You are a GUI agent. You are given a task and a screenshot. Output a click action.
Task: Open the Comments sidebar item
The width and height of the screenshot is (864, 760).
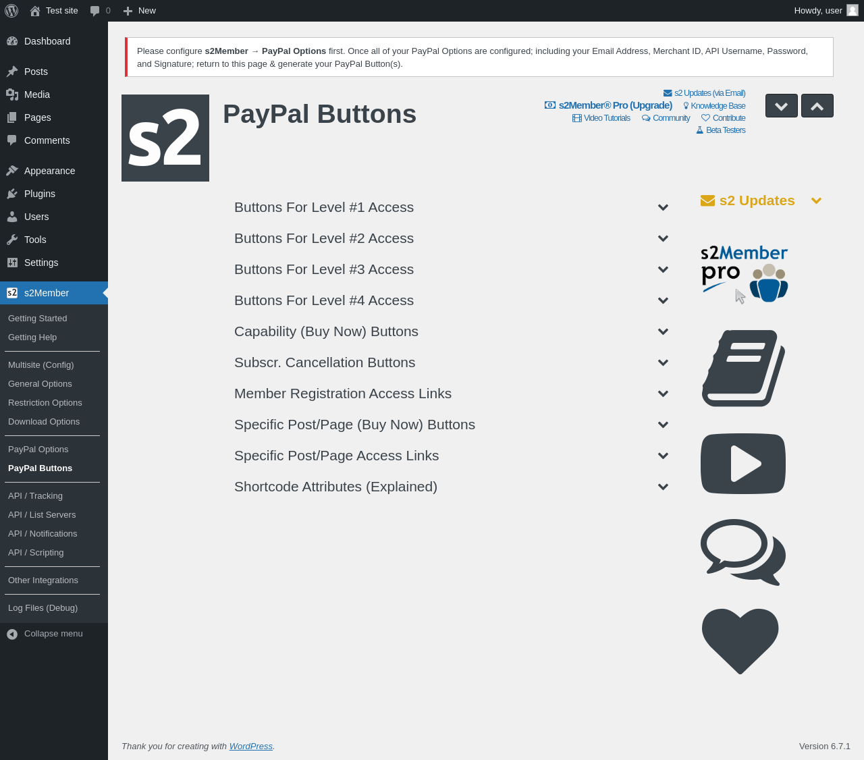point(54,140)
